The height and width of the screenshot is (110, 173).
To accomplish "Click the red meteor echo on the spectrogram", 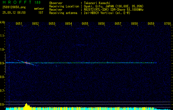I will tap(27, 63).
